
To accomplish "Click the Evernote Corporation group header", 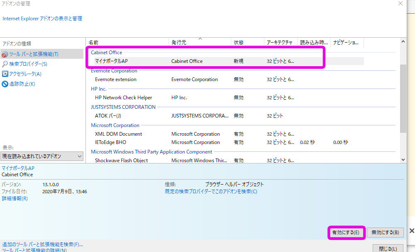I will coord(114,71).
